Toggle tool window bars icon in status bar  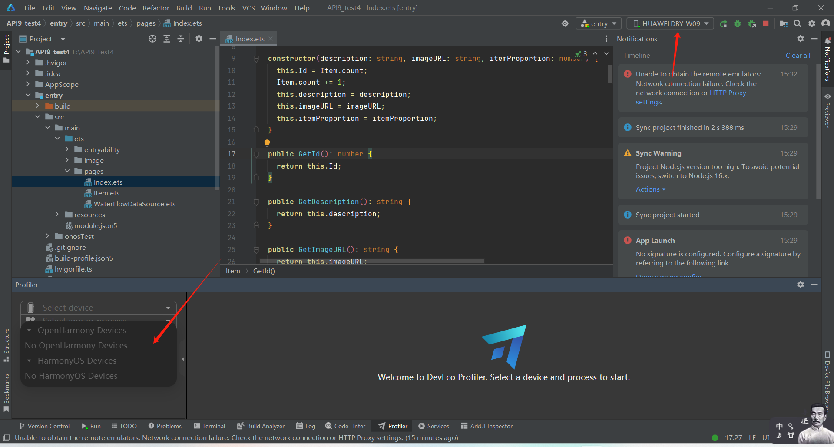[x=7, y=438]
